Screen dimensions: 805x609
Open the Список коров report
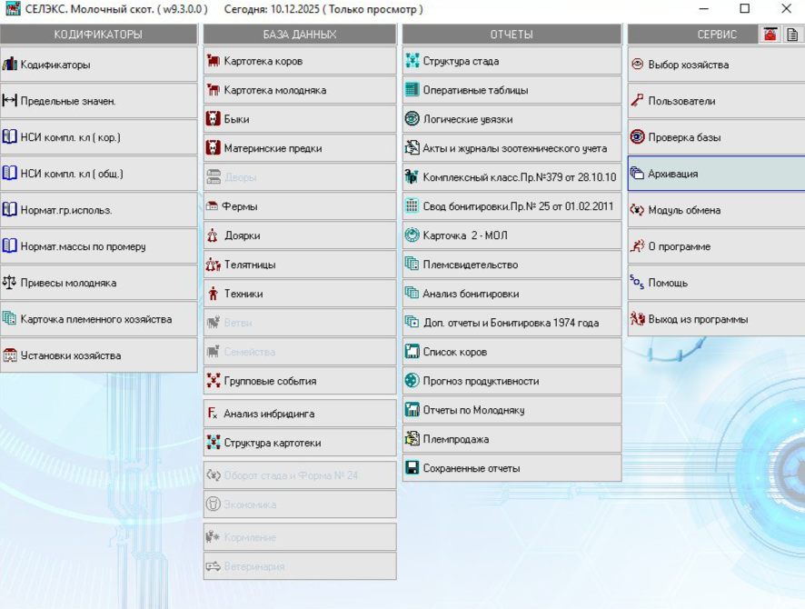coord(512,353)
